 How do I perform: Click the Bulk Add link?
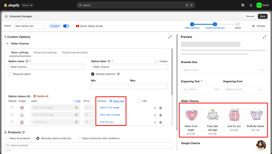pyautogui.click(x=118, y=101)
